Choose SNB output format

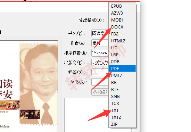[x=122, y=97]
